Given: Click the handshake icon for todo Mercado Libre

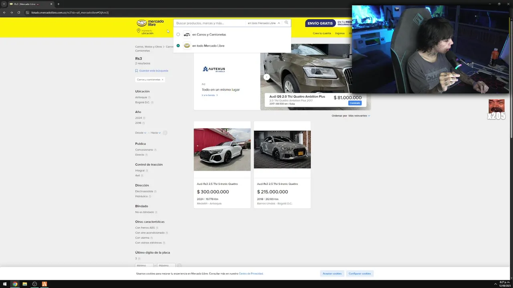Looking at the screenshot, I should pyautogui.click(x=187, y=46).
